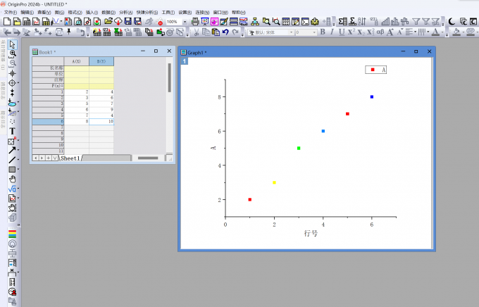Image resolution: width=479 pixels, height=307 pixels.
Task: Expand the text alignment dropdown arrow
Action: pos(415,32)
